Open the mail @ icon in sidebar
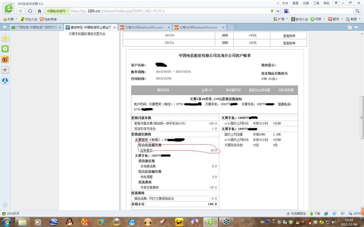The image size is (364, 227). [x=5, y=70]
